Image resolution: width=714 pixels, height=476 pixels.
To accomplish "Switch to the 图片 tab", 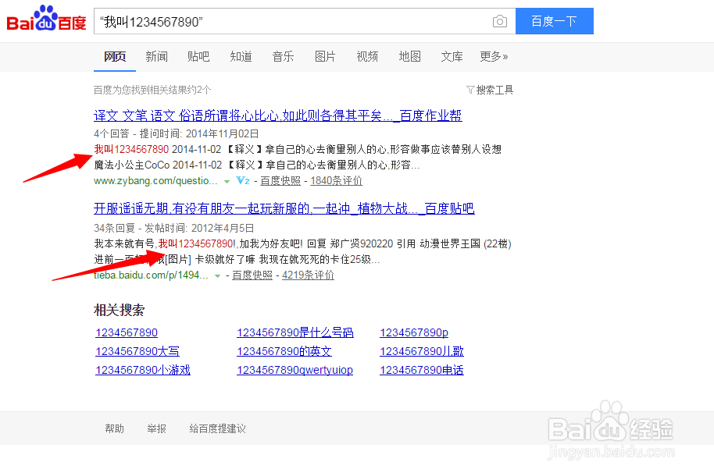I will (325, 56).
